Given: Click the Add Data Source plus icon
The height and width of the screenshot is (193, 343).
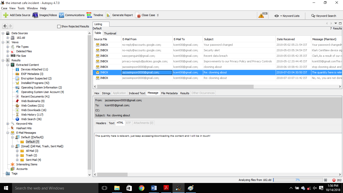Looking at the screenshot, I should pyautogui.click(x=6, y=15).
